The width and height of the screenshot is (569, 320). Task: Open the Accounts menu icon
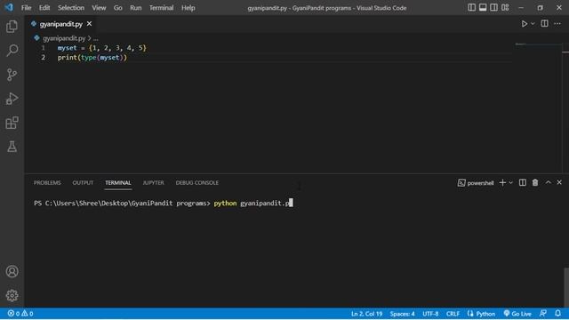point(12,271)
